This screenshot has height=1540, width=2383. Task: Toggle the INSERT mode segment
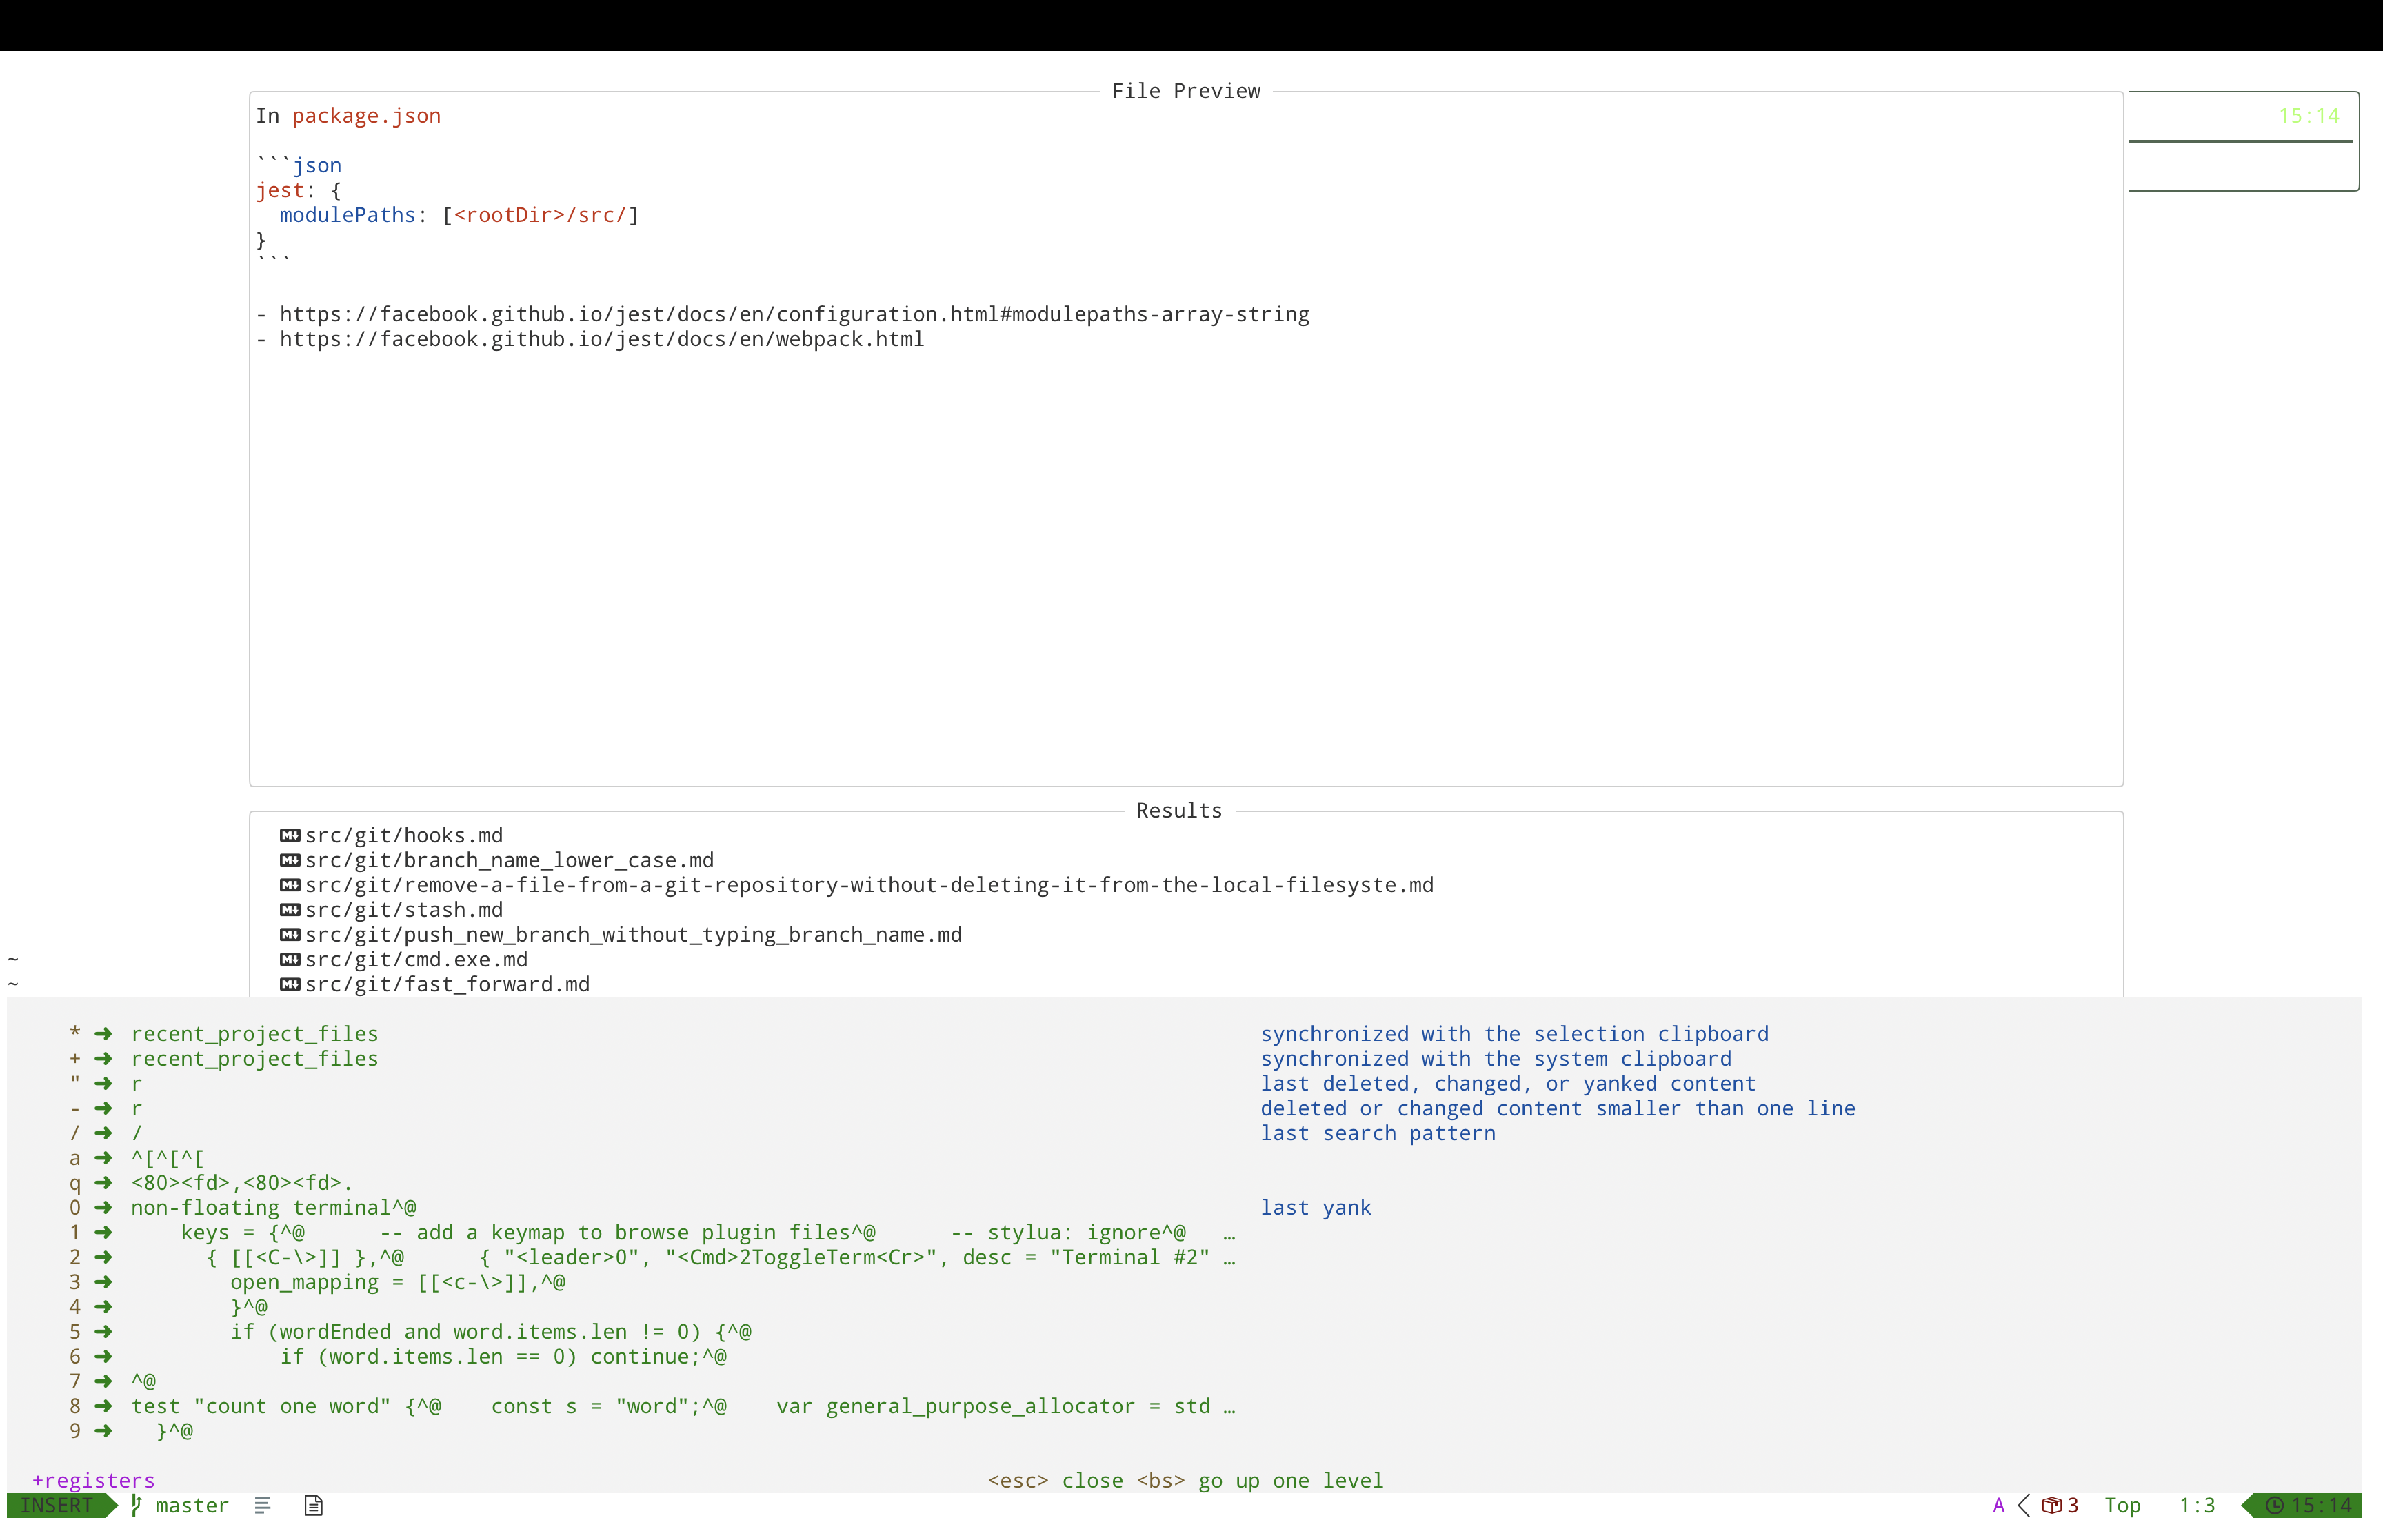point(57,1505)
